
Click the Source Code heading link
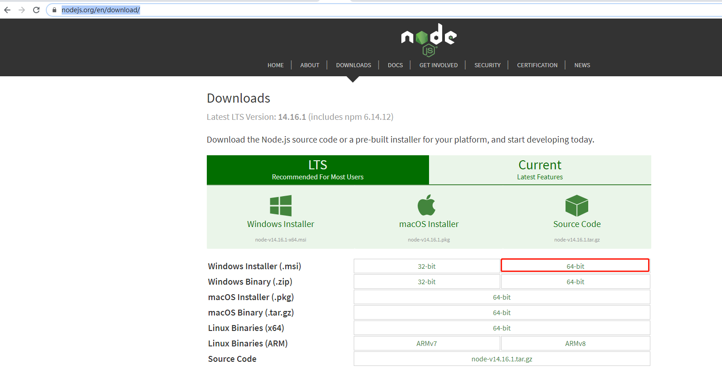click(x=577, y=224)
